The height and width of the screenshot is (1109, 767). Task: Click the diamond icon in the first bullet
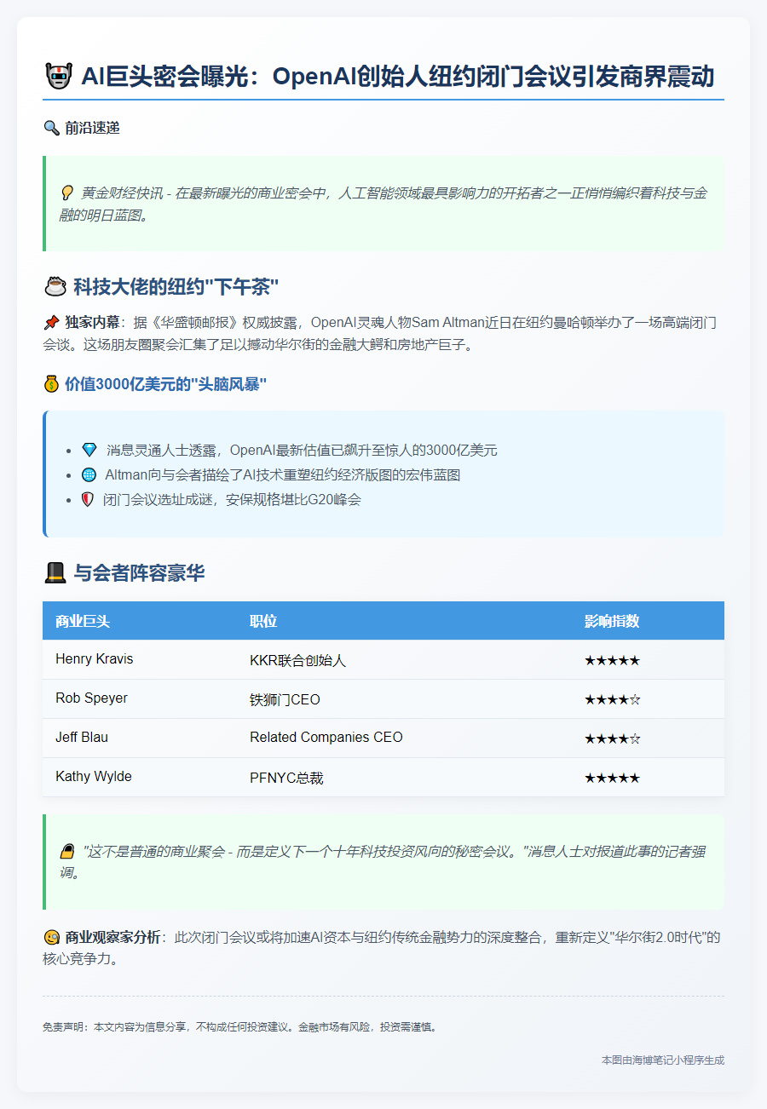tap(89, 450)
